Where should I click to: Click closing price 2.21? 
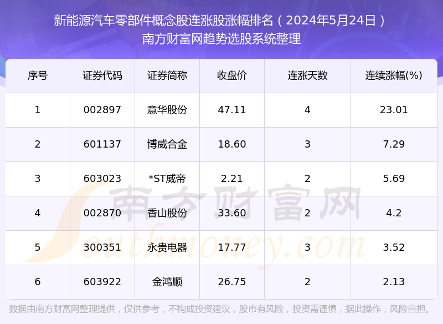tap(232, 179)
